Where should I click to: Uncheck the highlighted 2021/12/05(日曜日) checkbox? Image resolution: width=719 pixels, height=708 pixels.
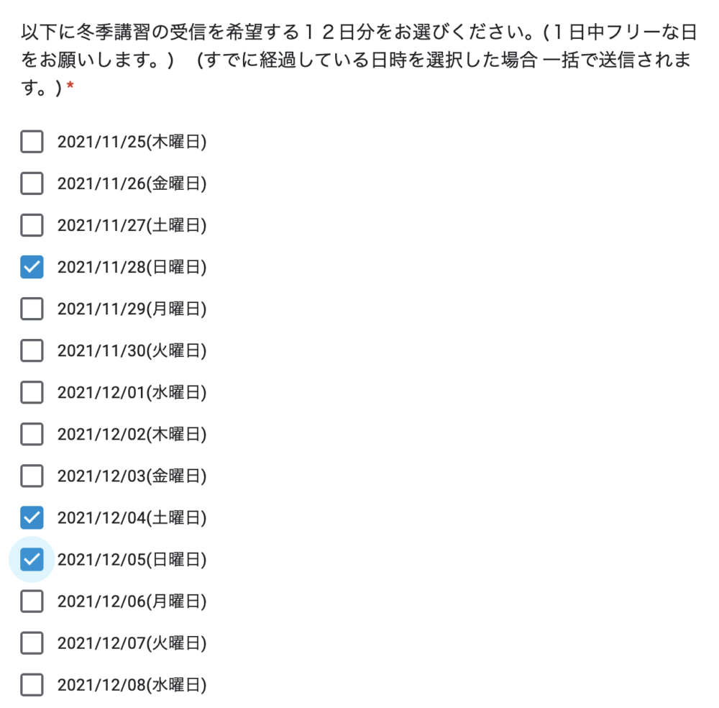pyautogui.click(x=32, y=559)
